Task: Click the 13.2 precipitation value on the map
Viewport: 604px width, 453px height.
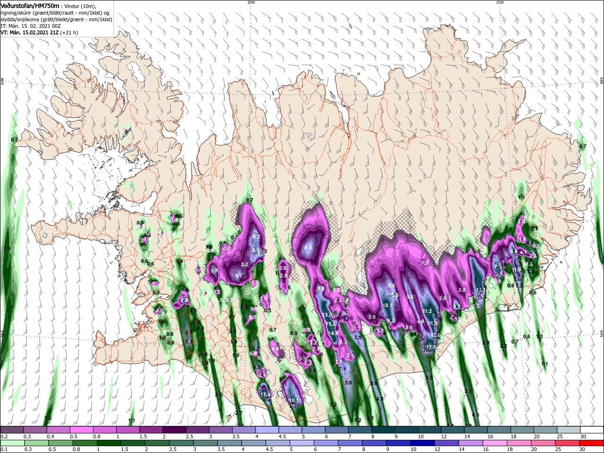Action: point(327,314)
